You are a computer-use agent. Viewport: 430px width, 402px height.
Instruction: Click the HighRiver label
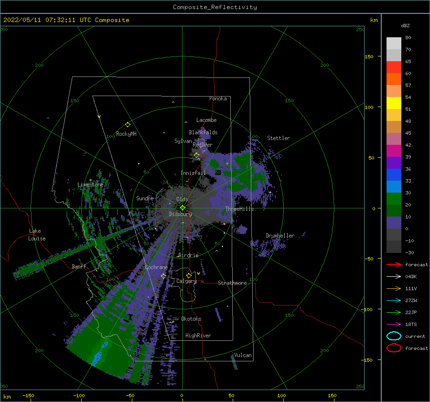point(198,336)
